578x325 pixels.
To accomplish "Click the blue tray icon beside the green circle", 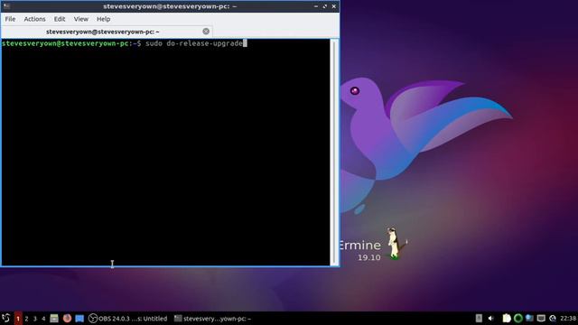I will 529,319.
